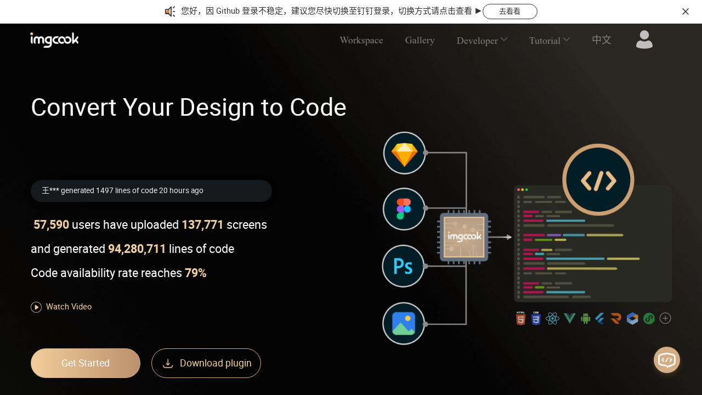This screenshot has width=702, height=395.
Task: Expand the Developer dropdown menu
Action: [x=482, y=40]
